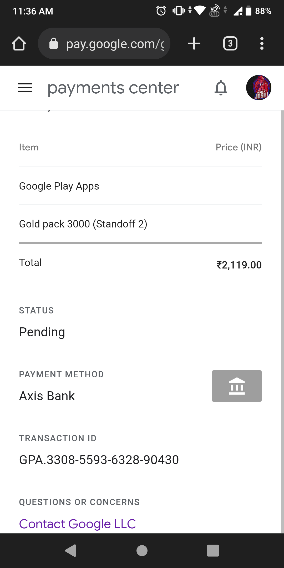284x568 pixels.
Task: Tap the payments center title
Action: (x=113, y=88)
